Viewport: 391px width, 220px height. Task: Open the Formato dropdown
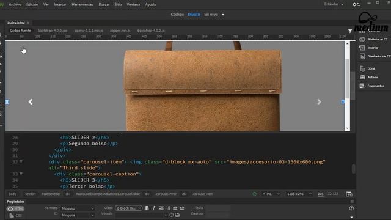[x=78, y=208]
